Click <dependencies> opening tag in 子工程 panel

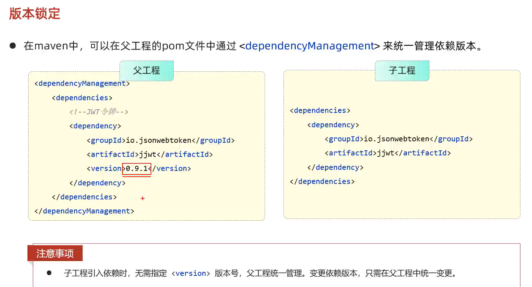click(x=320, y=110)
